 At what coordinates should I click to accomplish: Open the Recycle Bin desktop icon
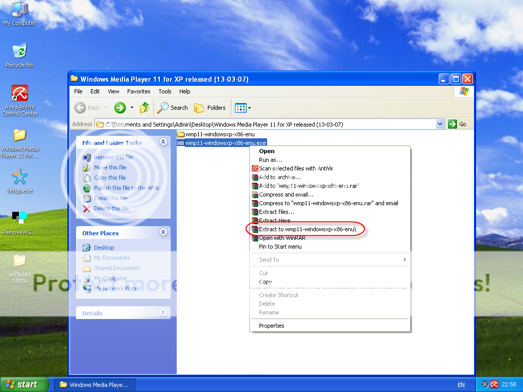tap(19, 55)
